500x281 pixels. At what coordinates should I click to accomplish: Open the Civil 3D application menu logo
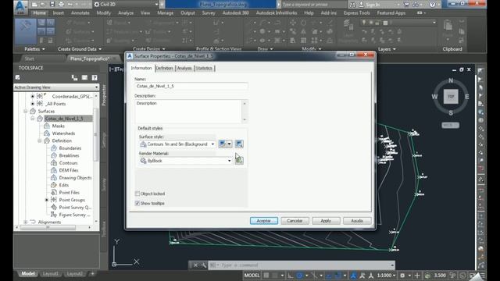pyautogui.click(x=21, y=7)
